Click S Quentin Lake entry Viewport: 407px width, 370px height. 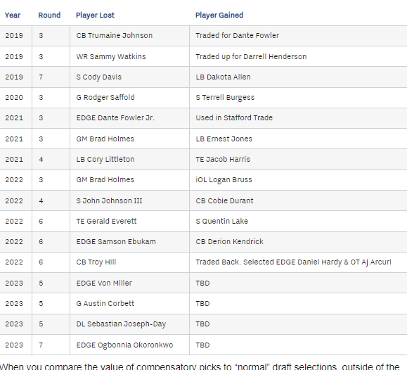coord(221,221)
